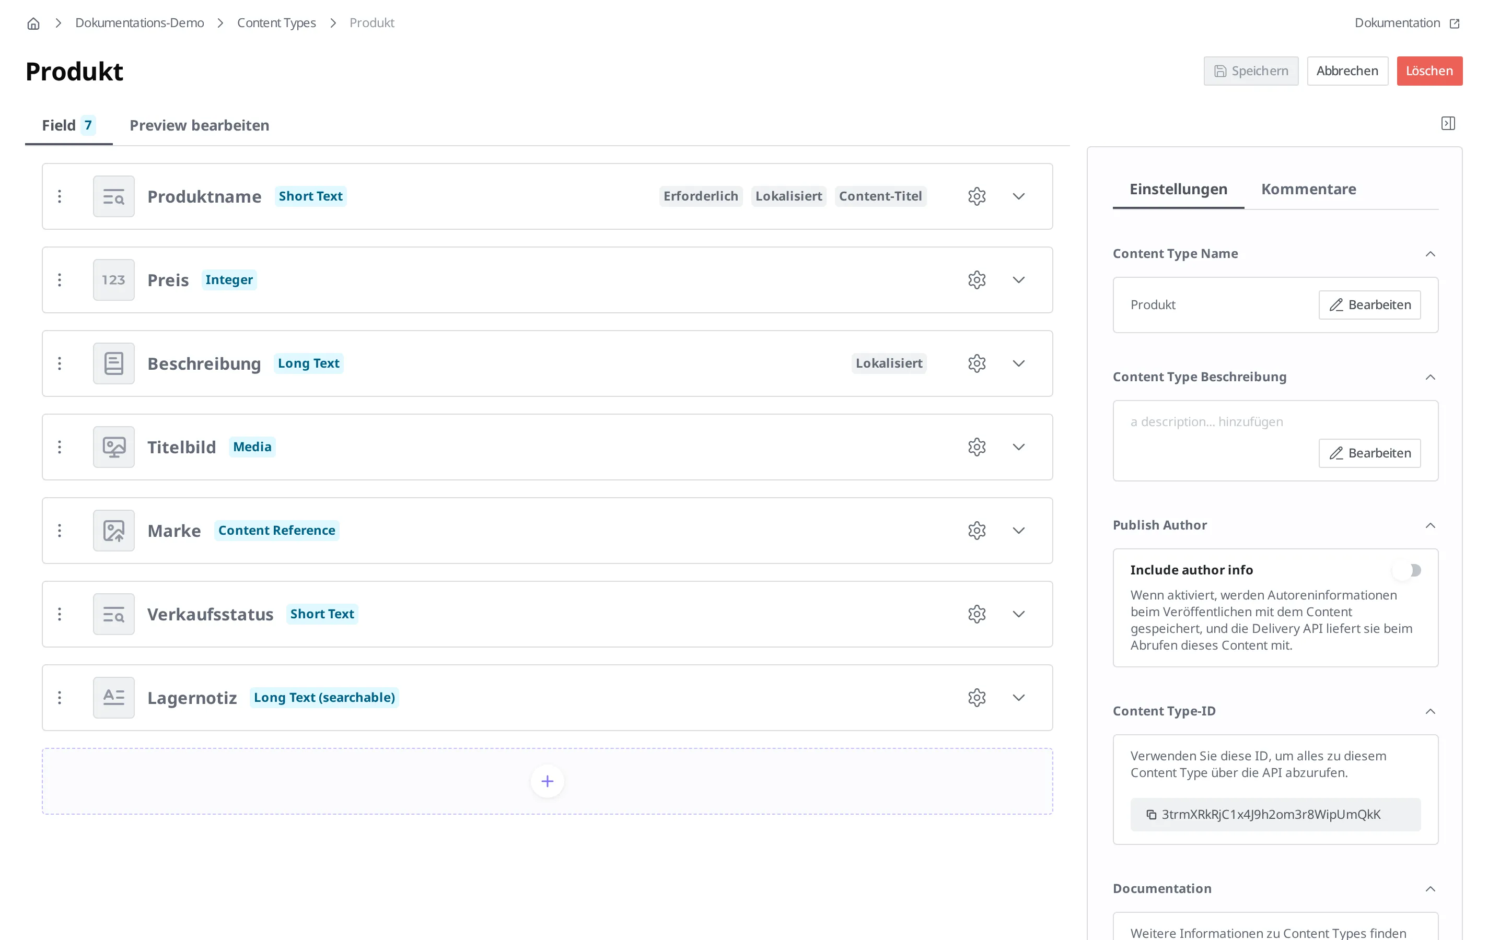Open Dokumentations-Demo breadcrumb
This screenshot has height=940, width=1488.
[x=140, y=23]
